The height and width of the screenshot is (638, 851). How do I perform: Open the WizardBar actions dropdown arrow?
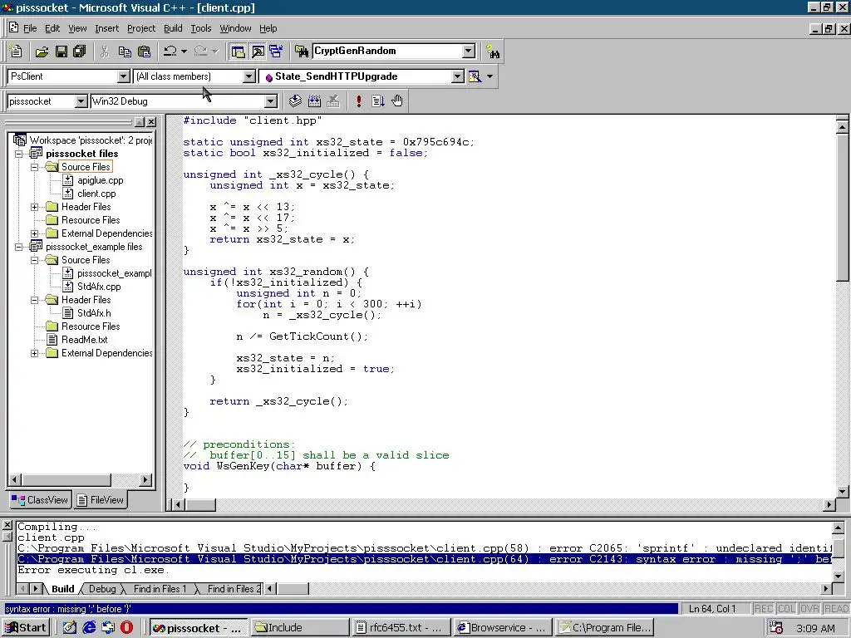490,76
